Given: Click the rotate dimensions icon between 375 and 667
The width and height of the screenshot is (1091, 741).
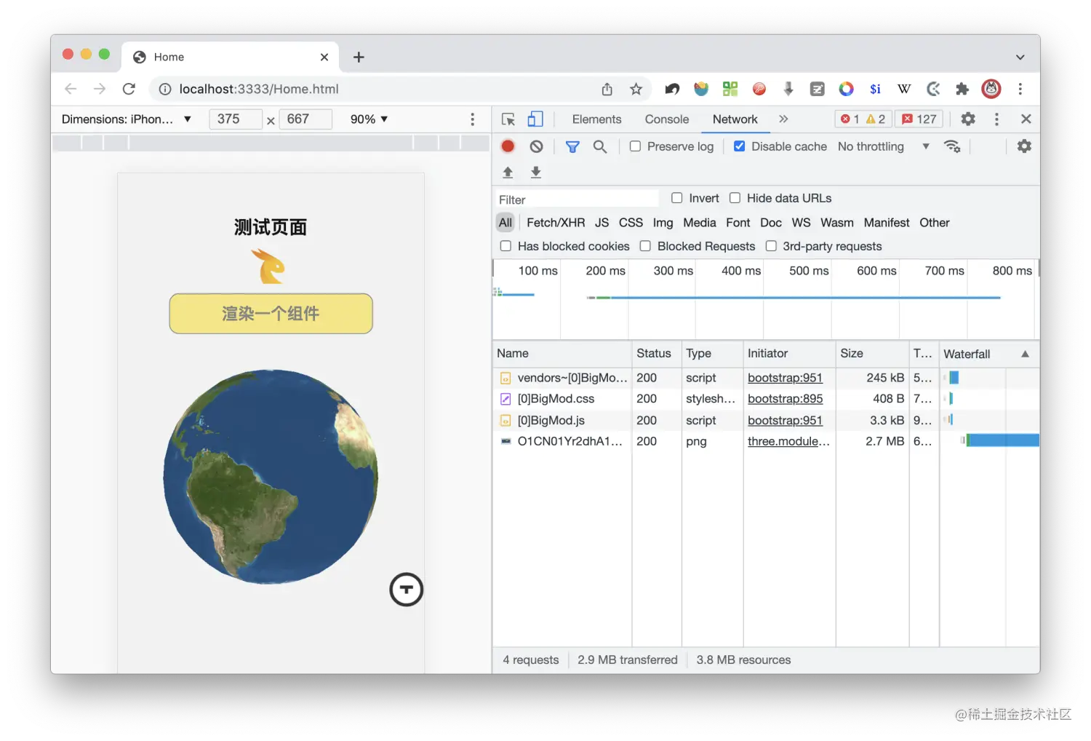Looking at the screenshot, I should [x=271, y=121].
